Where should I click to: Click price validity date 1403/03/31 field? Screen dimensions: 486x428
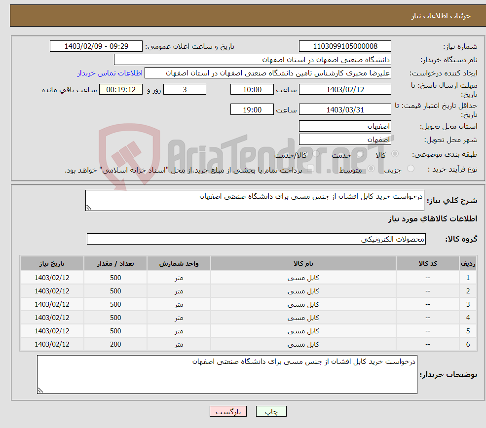point(345,109)
